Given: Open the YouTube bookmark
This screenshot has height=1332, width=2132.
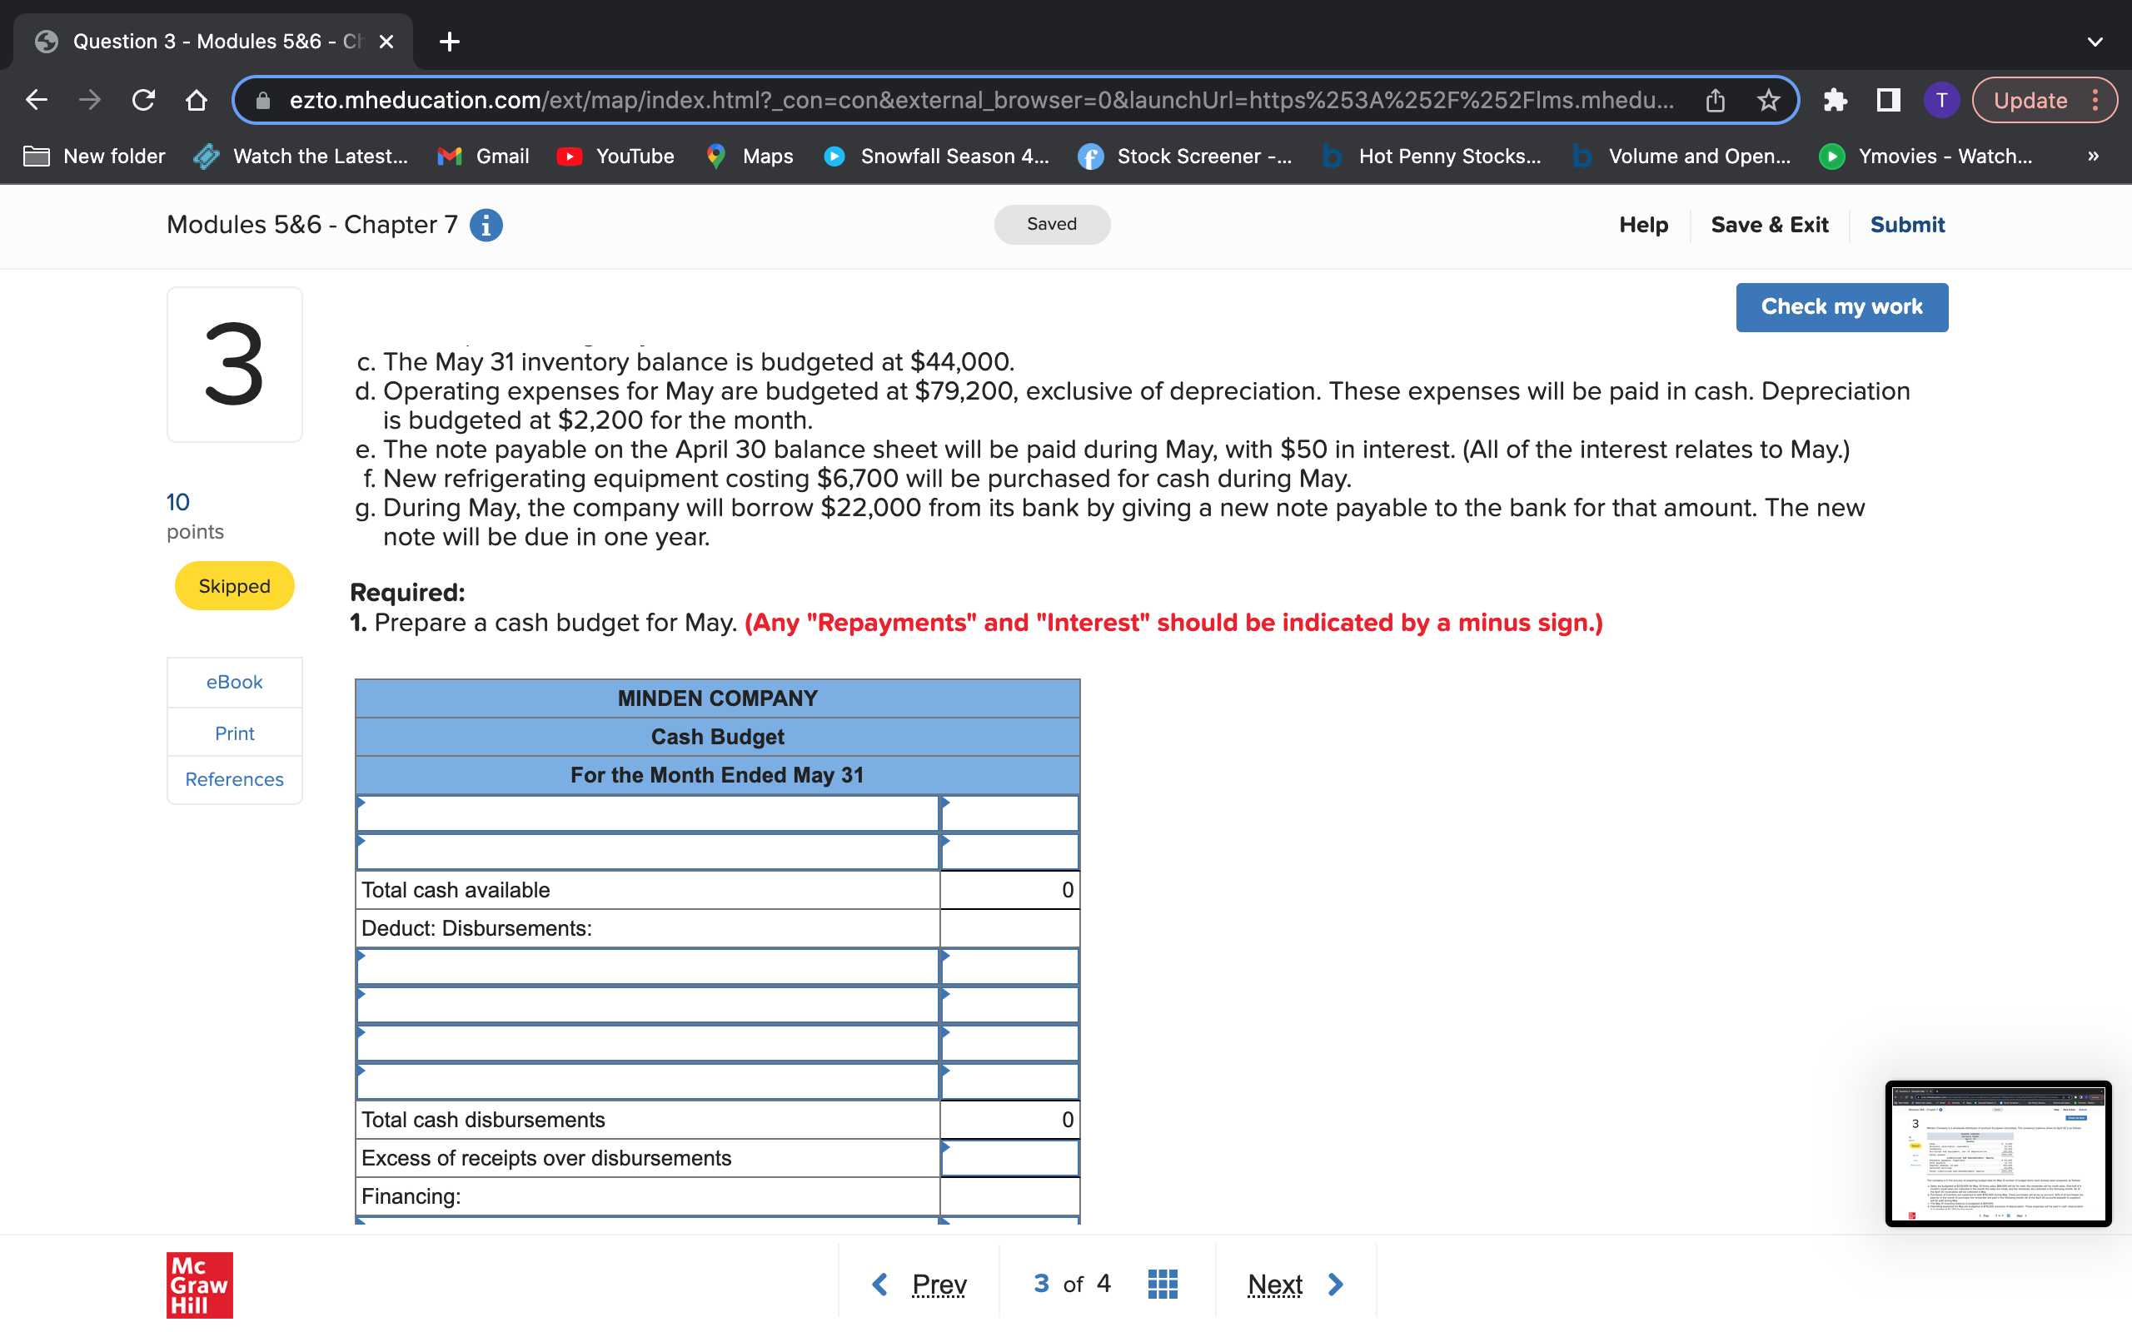Looking at the screenshot, I should pyautogui.click(x=615, y=156).
